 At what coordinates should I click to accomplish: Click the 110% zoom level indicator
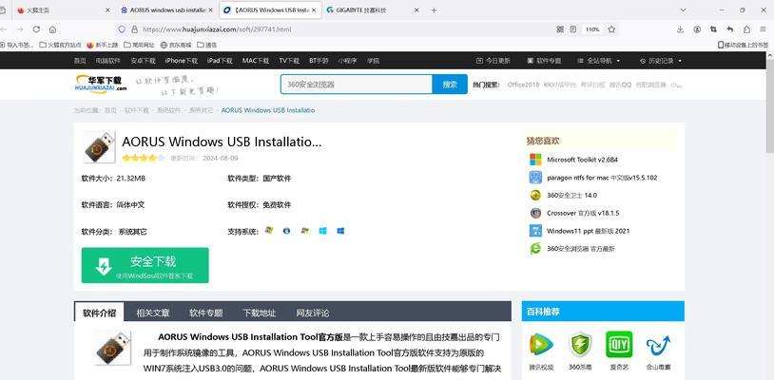[x=591, y=29]
